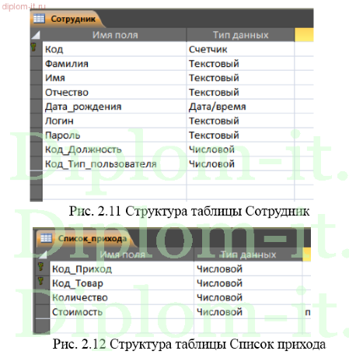Viewport: 349px width, 358px height.
Task: Select the Код_Тип_пользователя field name
Action: 114,163
